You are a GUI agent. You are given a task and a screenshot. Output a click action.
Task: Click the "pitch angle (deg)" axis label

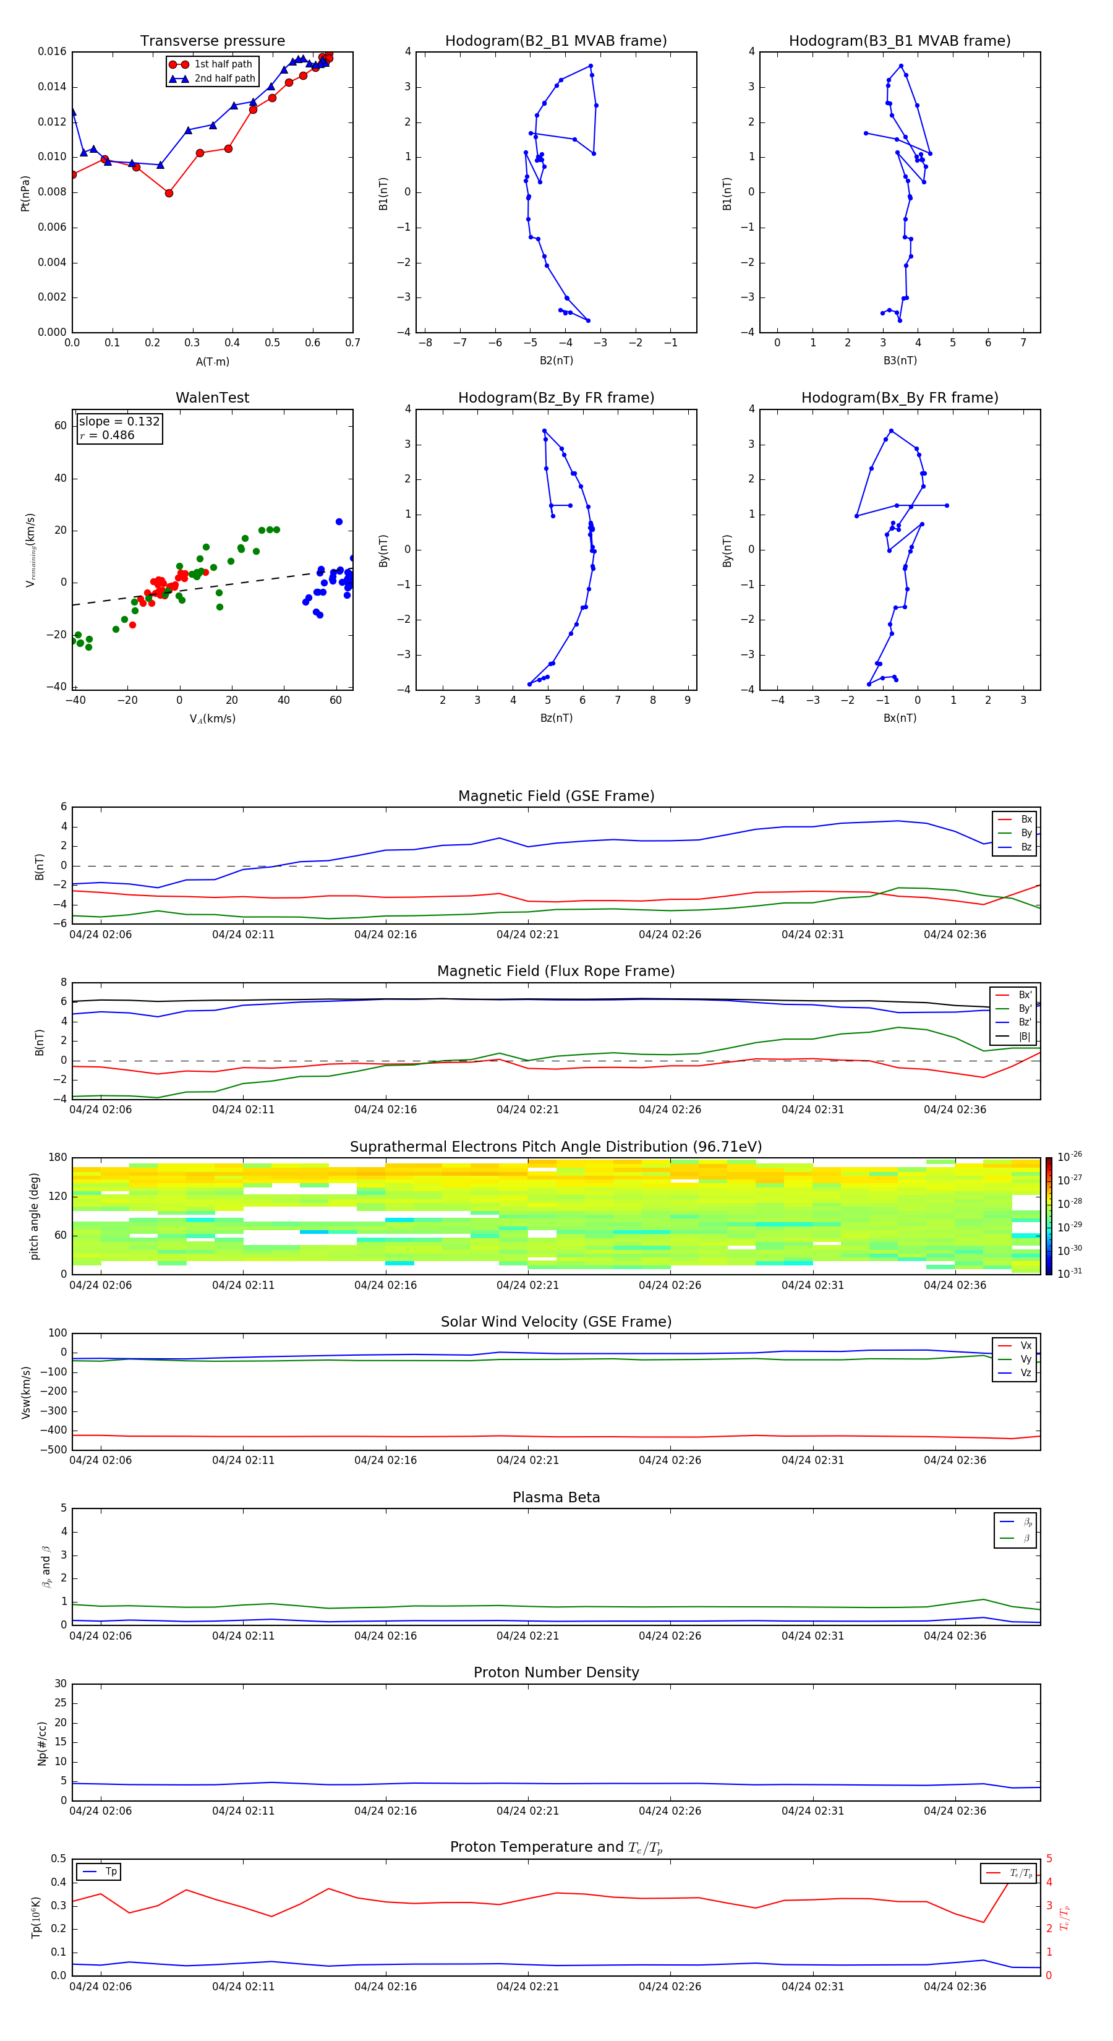click(x=34, y=1216)
